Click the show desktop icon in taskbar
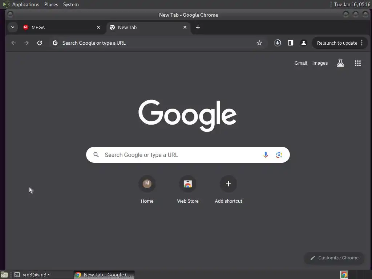The height and width of the screenshot is (279, 372). (4, 275)
